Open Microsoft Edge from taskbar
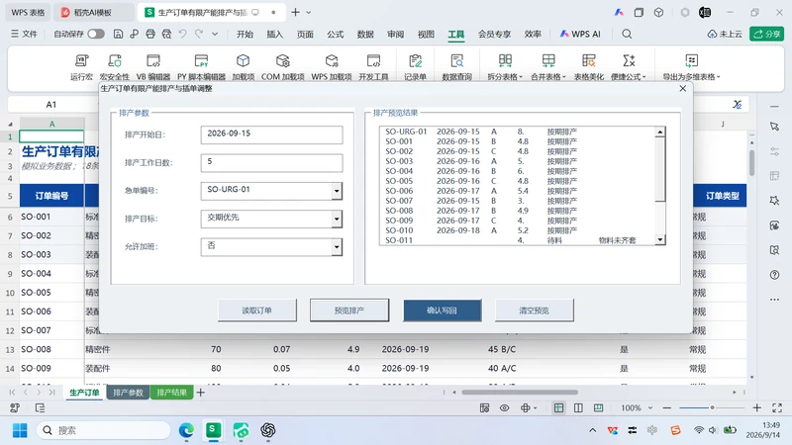 pyautogui.click(x=186, y=430)
